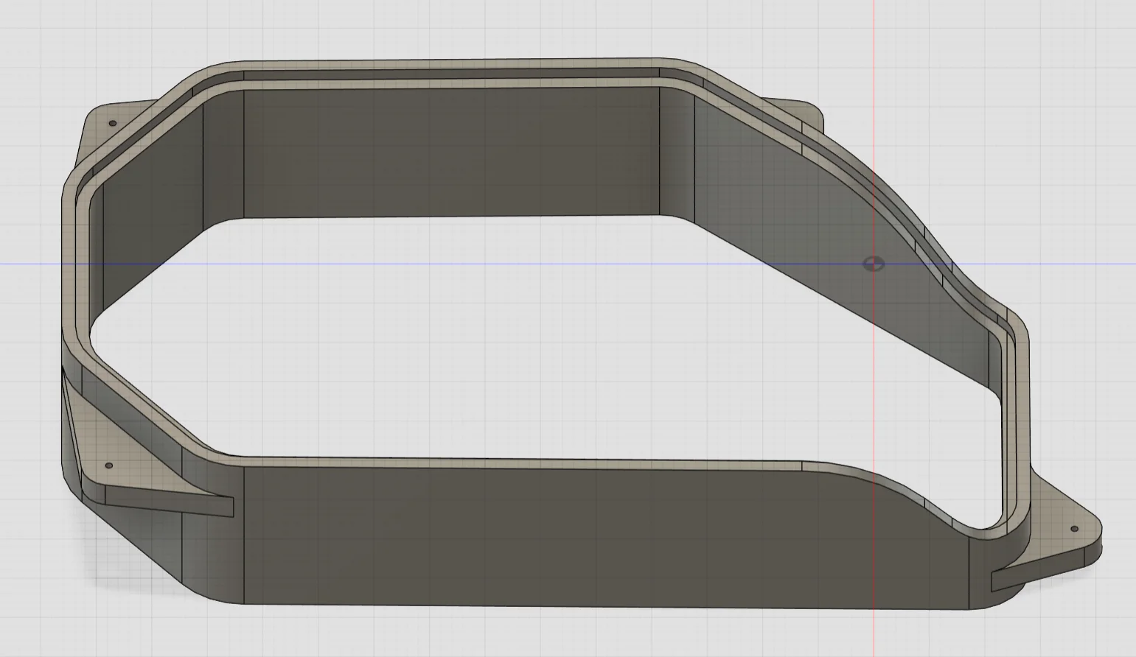This screenshot has width=1136, height=657.
Task: Select the hole in the top-left mounting tab
Action: (x=113, y=124)
